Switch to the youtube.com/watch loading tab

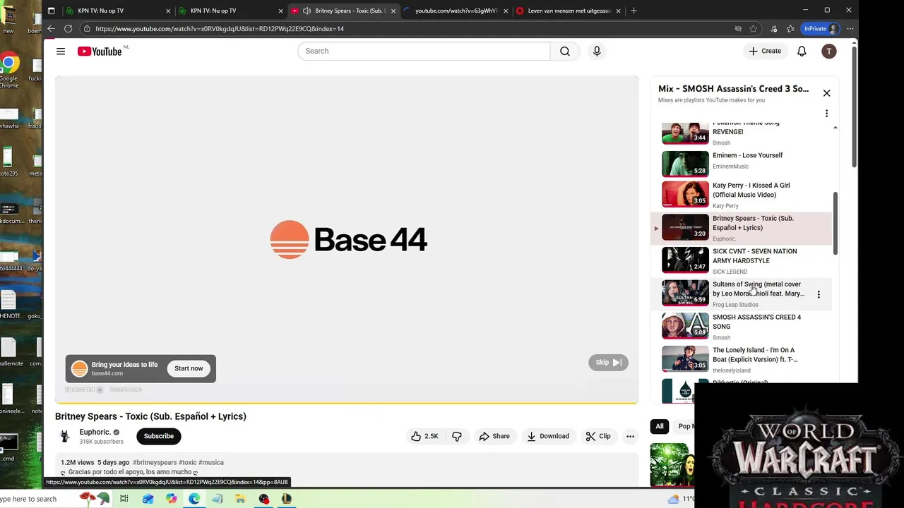(456, 11)
